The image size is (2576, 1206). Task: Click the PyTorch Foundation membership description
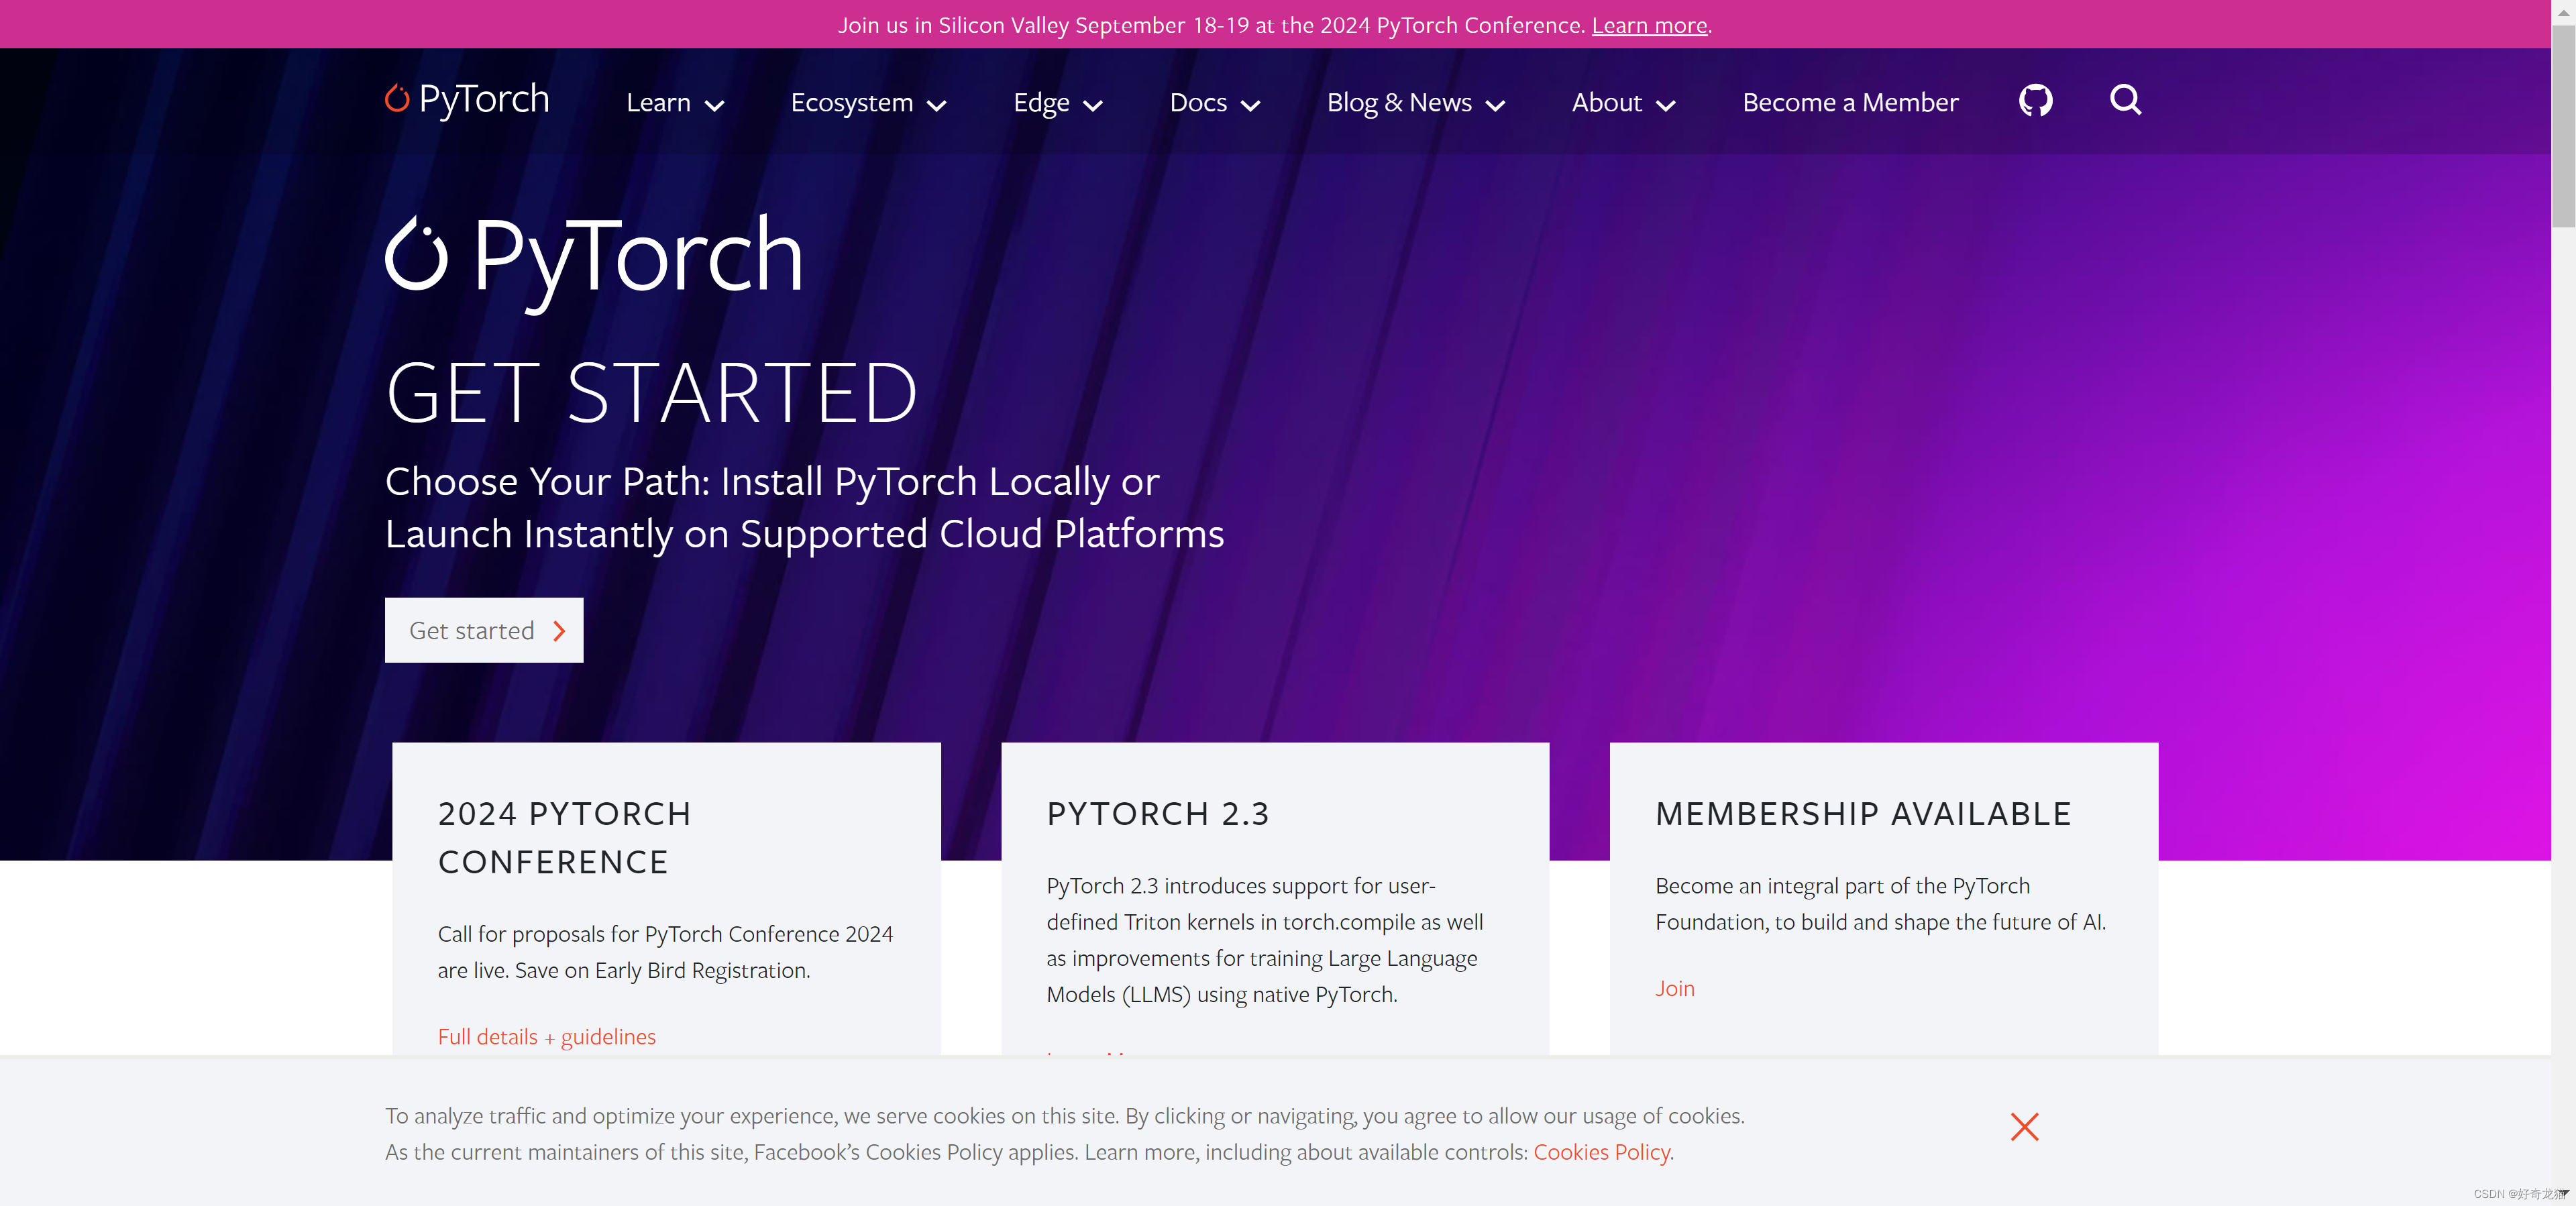pos(1880,904)
